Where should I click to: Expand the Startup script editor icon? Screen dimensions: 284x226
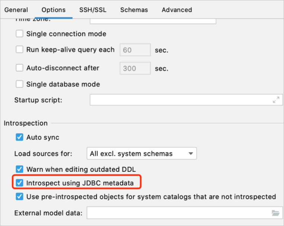pyautogui.click(x=276, y=100)
